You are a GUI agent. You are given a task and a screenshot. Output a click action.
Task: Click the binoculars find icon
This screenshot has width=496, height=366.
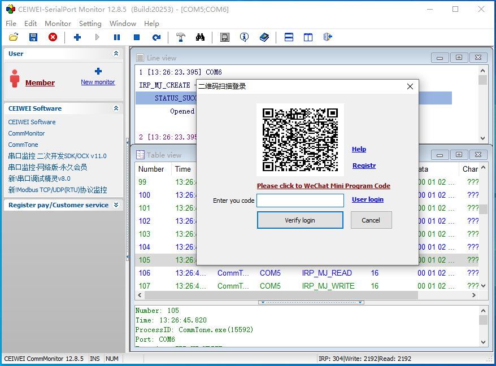click(200, 37)
